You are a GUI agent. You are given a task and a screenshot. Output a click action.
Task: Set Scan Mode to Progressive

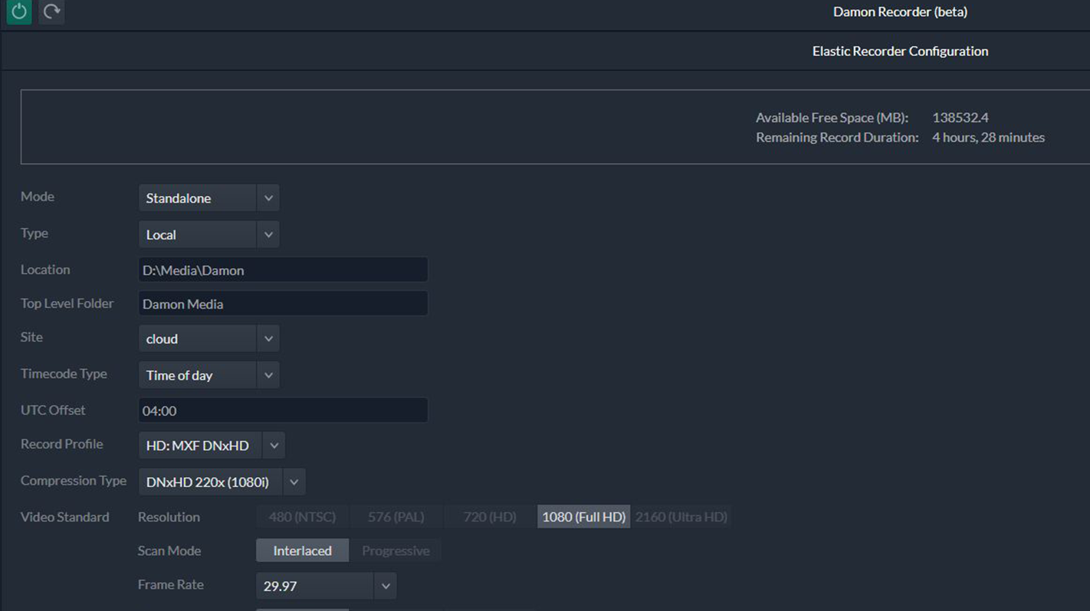point(396,551)
